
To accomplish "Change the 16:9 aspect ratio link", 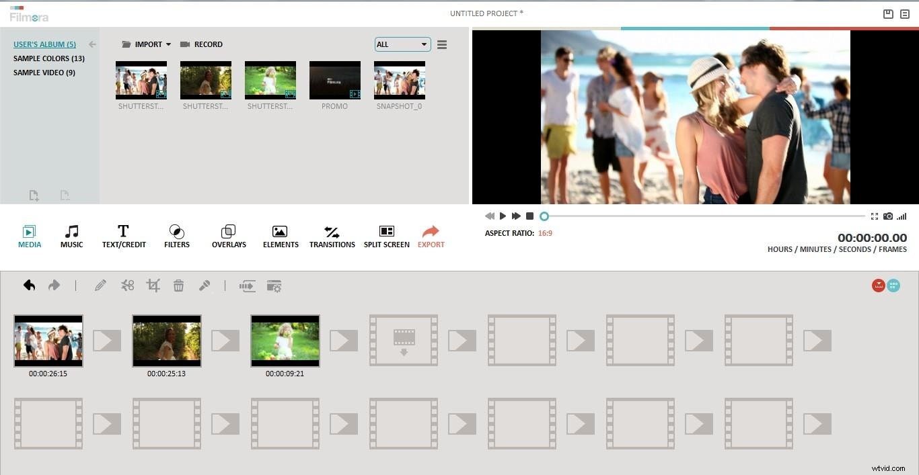I will pos(545,232).
